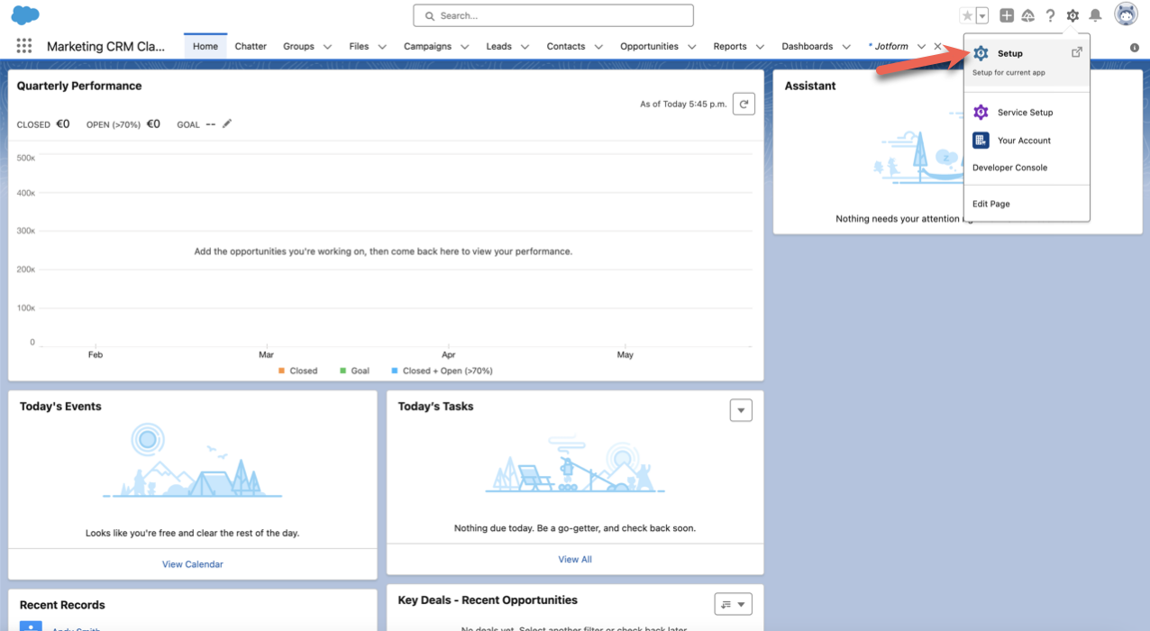This screenshot has height=631, width=1150.
Task: Click the View Calendar link
Action: tap(192, 564)
